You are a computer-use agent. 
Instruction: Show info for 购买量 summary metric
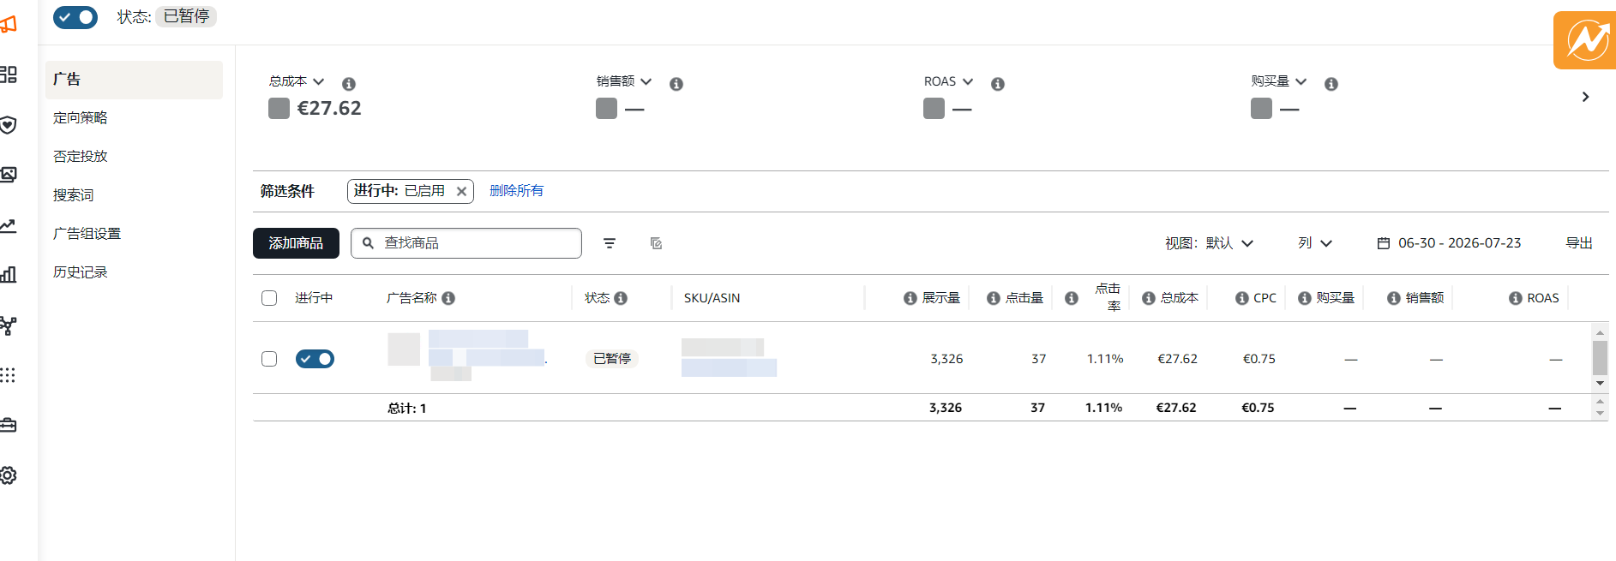coord(1331,84)
